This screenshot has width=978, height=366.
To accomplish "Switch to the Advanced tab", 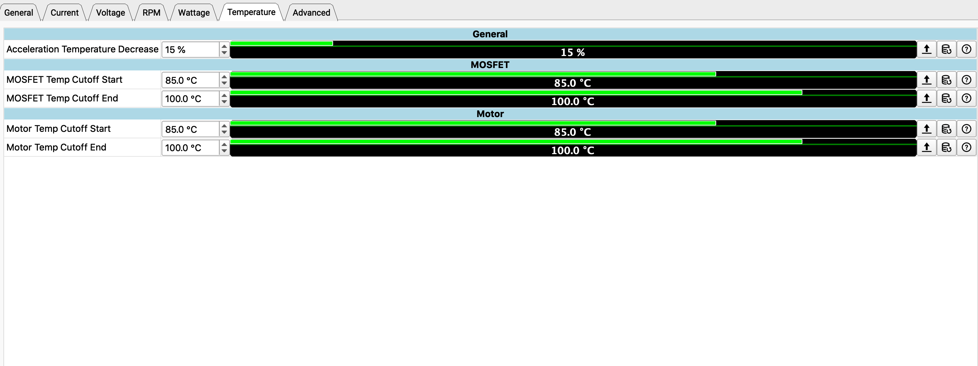I will click(x=311, y=13).
